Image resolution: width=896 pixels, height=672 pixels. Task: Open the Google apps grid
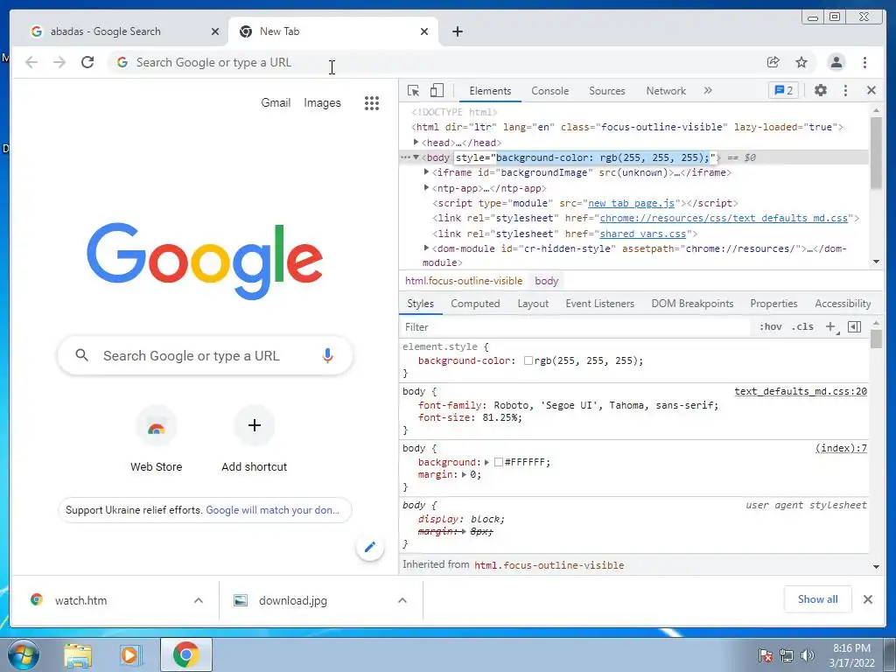(372, 103)
